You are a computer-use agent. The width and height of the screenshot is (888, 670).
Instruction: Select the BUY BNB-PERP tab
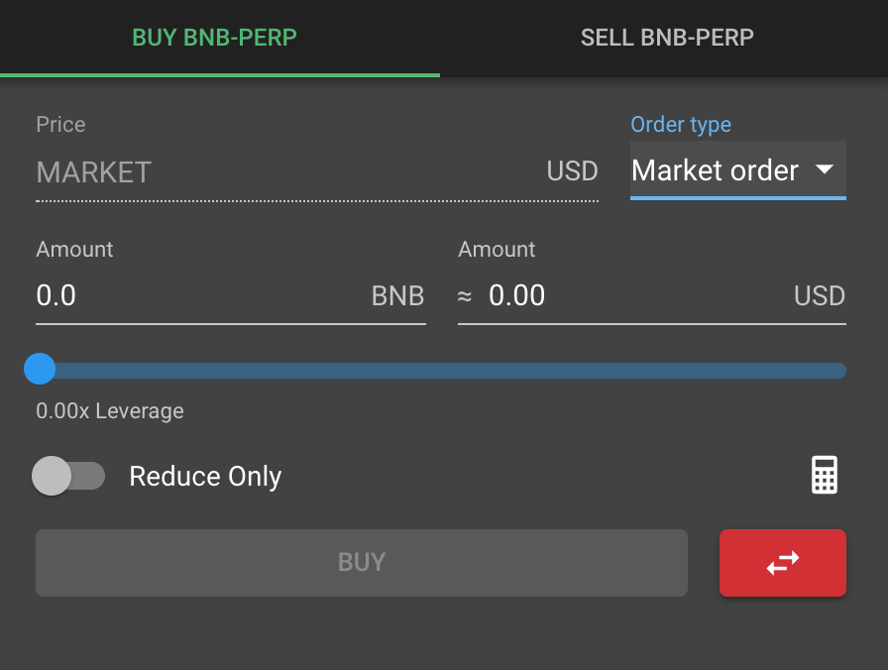pyautogui.click(x=215, y=38)
